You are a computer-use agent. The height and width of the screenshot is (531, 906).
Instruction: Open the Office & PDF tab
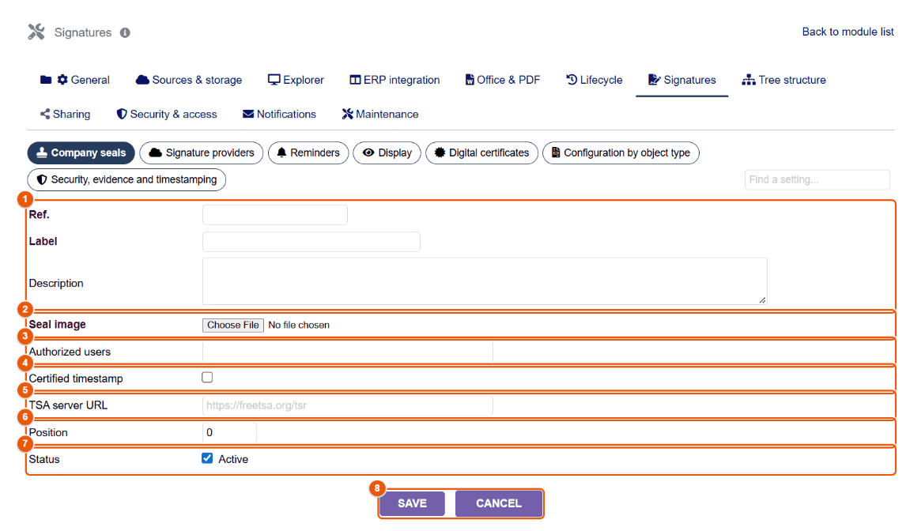point(503,80)
